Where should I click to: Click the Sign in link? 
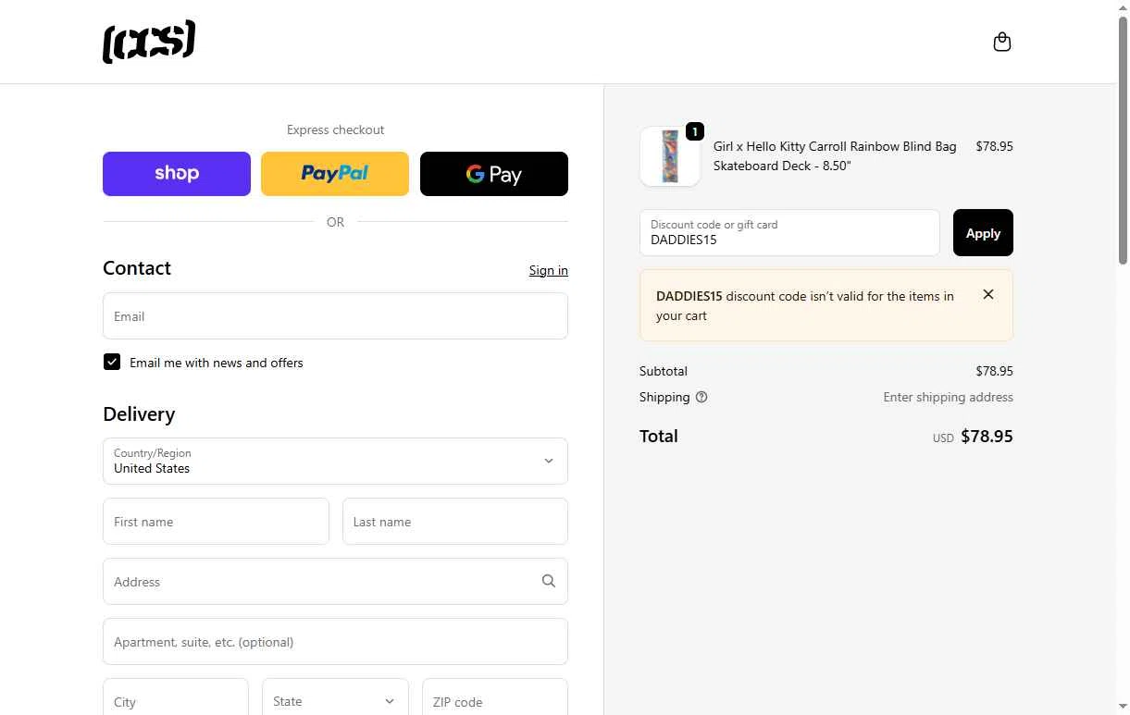point(548,270)
